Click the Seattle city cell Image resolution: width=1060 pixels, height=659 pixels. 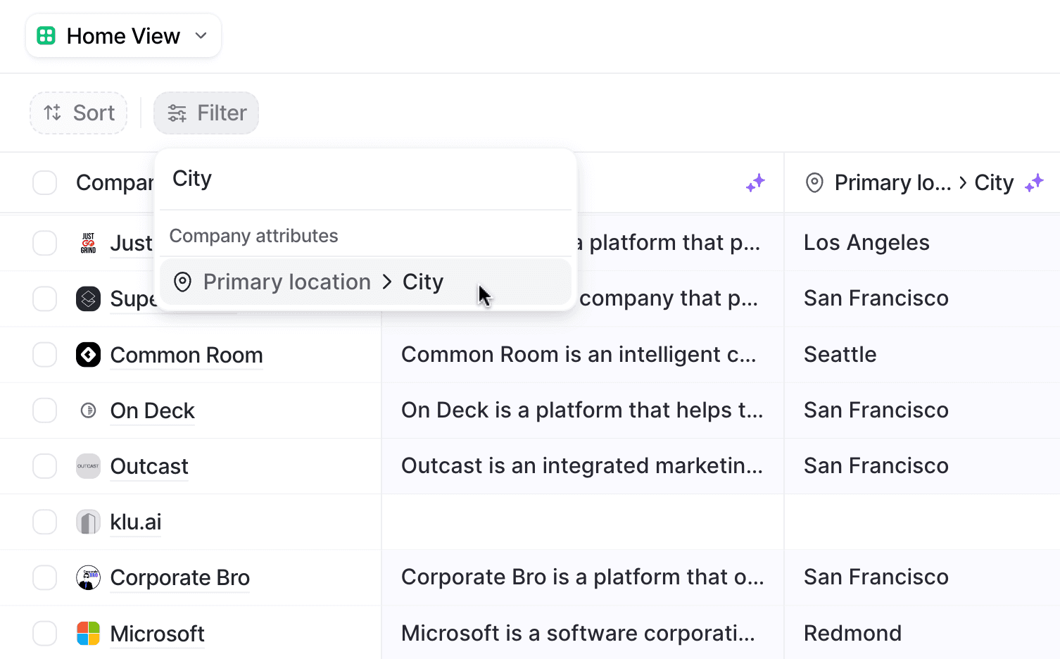[x=840, y=355]
